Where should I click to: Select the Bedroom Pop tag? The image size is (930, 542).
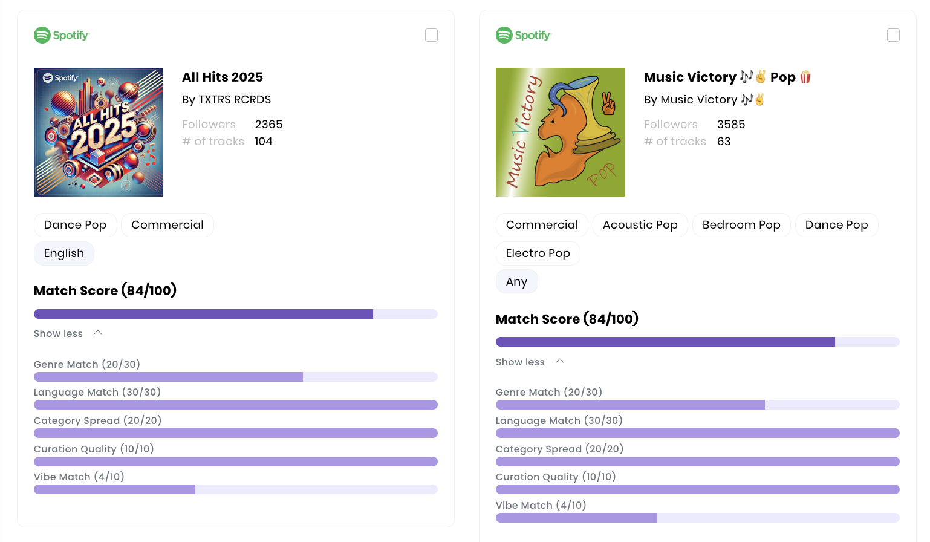[741, 225]
